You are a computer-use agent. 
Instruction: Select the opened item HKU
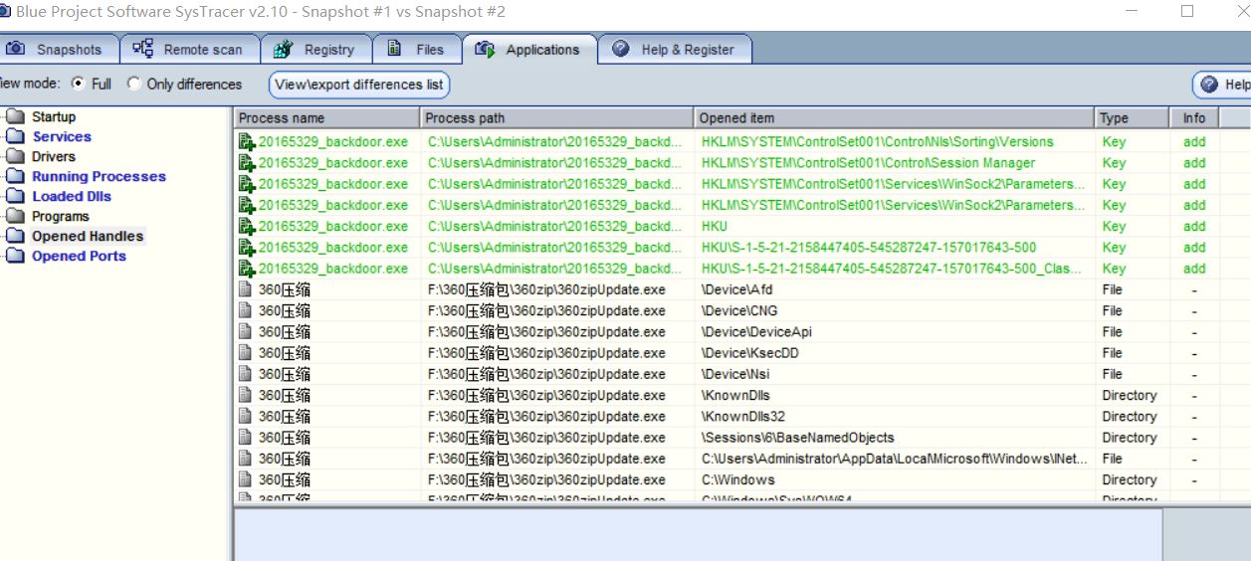[x=716, y=227]
